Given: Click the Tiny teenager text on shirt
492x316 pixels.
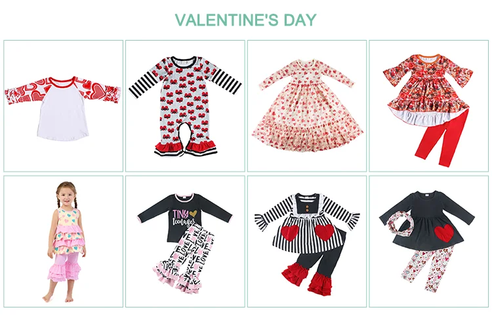Looking at the screenshot, I should [184, 218].
